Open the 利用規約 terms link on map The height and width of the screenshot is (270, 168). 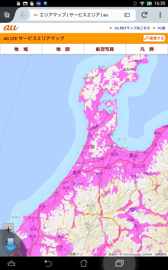161,254
